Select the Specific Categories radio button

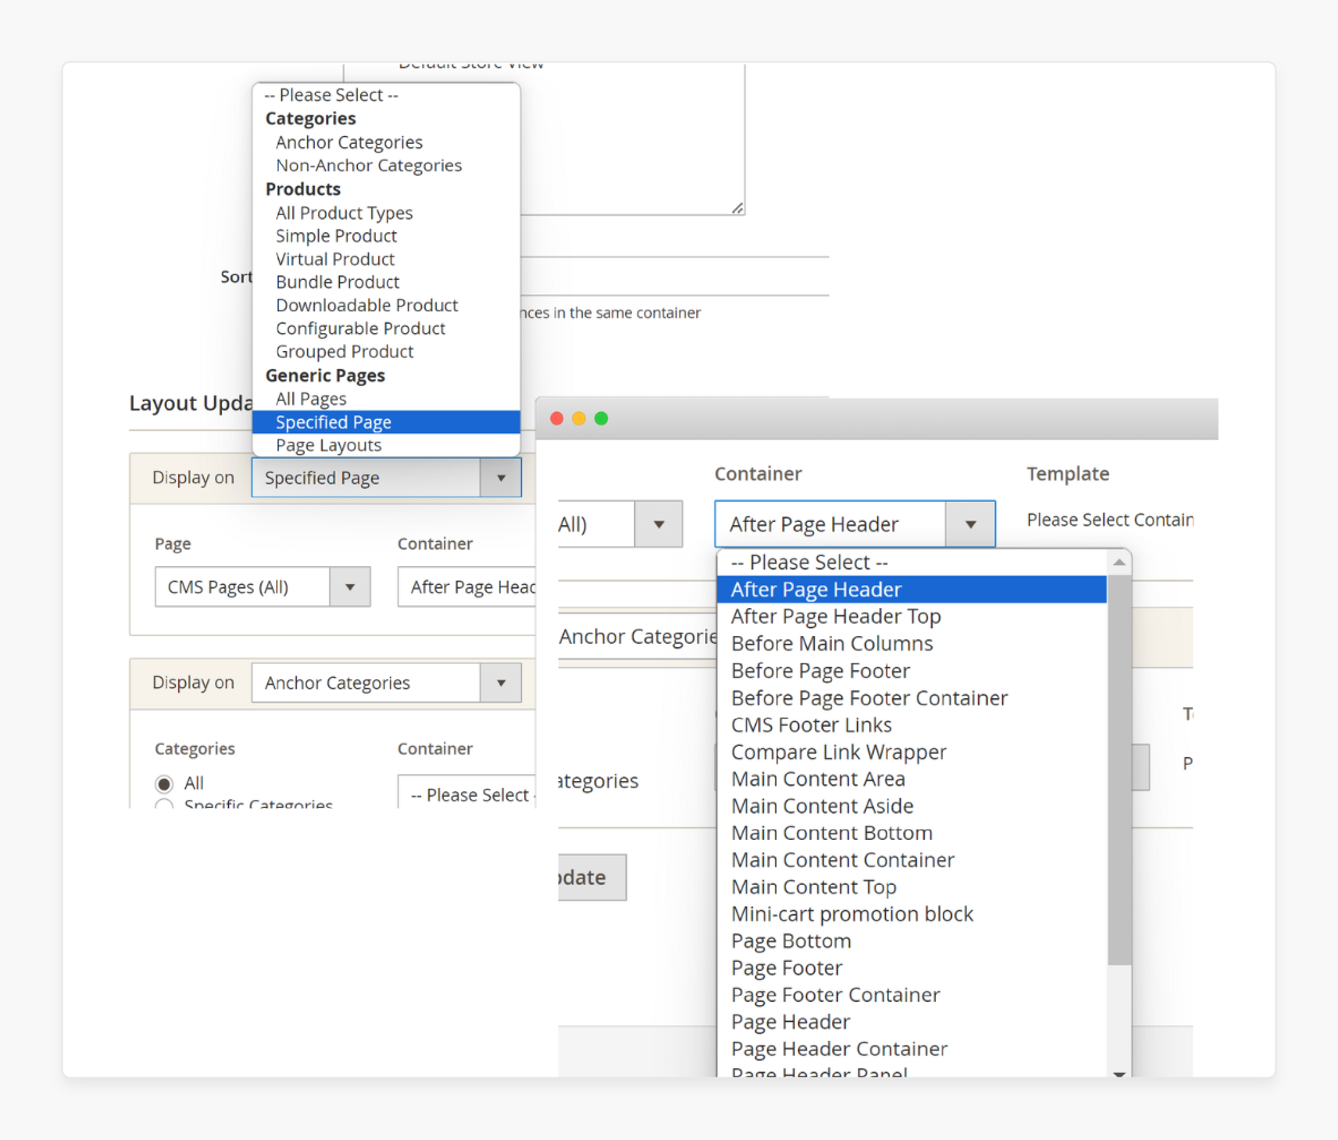(x=164, y=803)
